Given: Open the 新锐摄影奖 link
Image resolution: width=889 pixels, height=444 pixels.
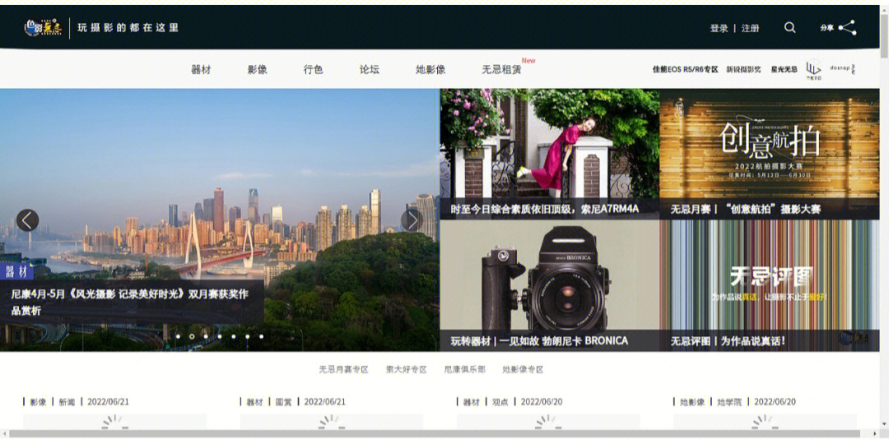Looking at the screenshot, I should pos(743,70).
